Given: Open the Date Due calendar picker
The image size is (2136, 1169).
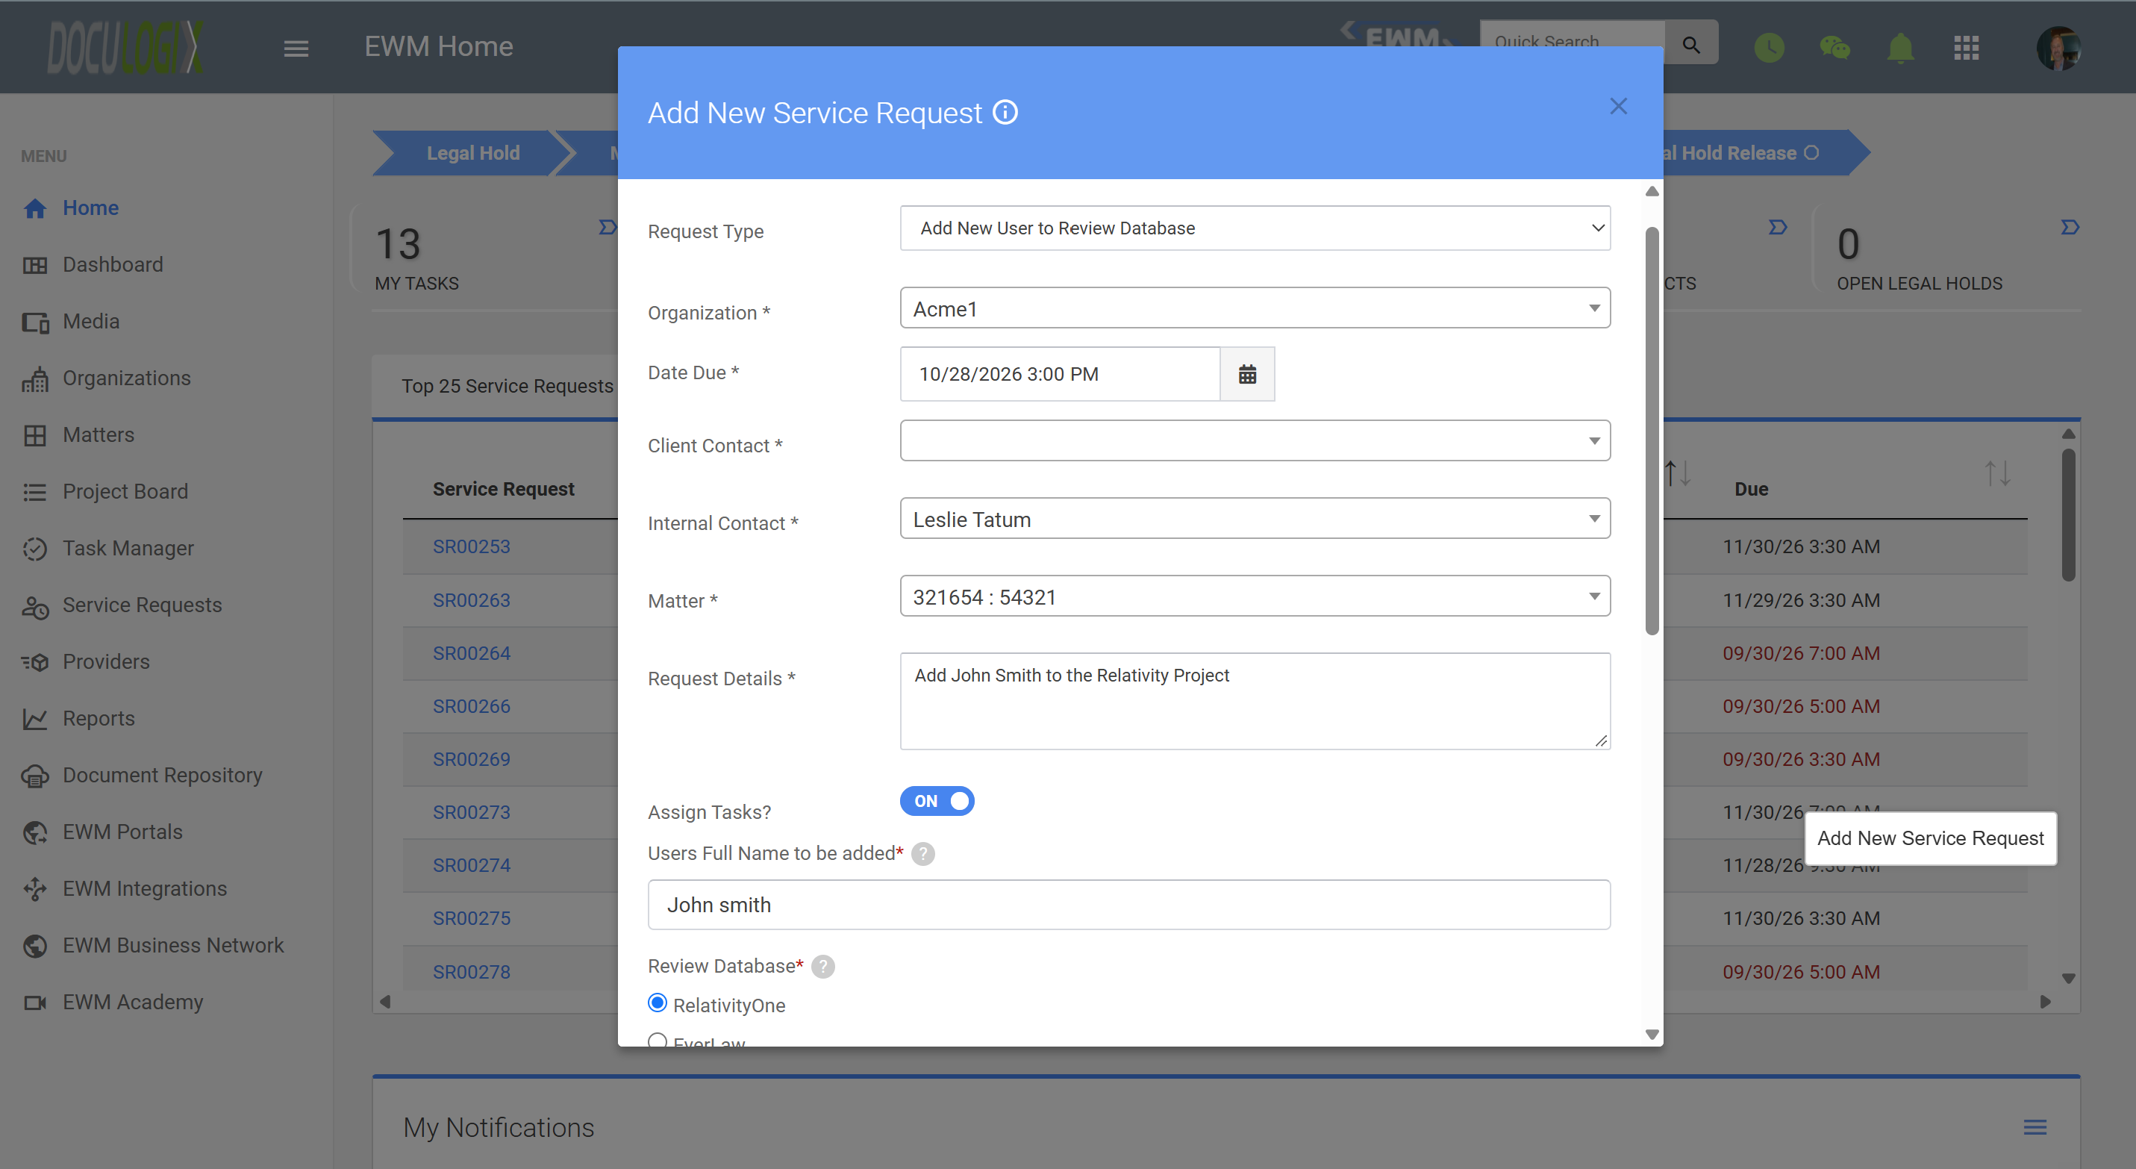Looking at the screenshot, I should coord(1247,374).
